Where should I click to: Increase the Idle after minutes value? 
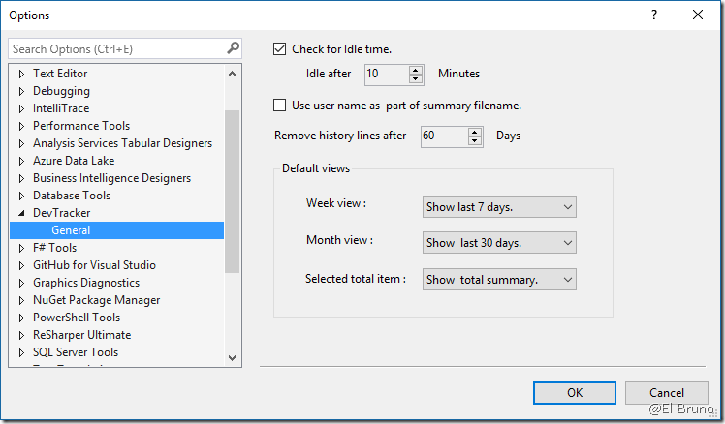(417, 70)
